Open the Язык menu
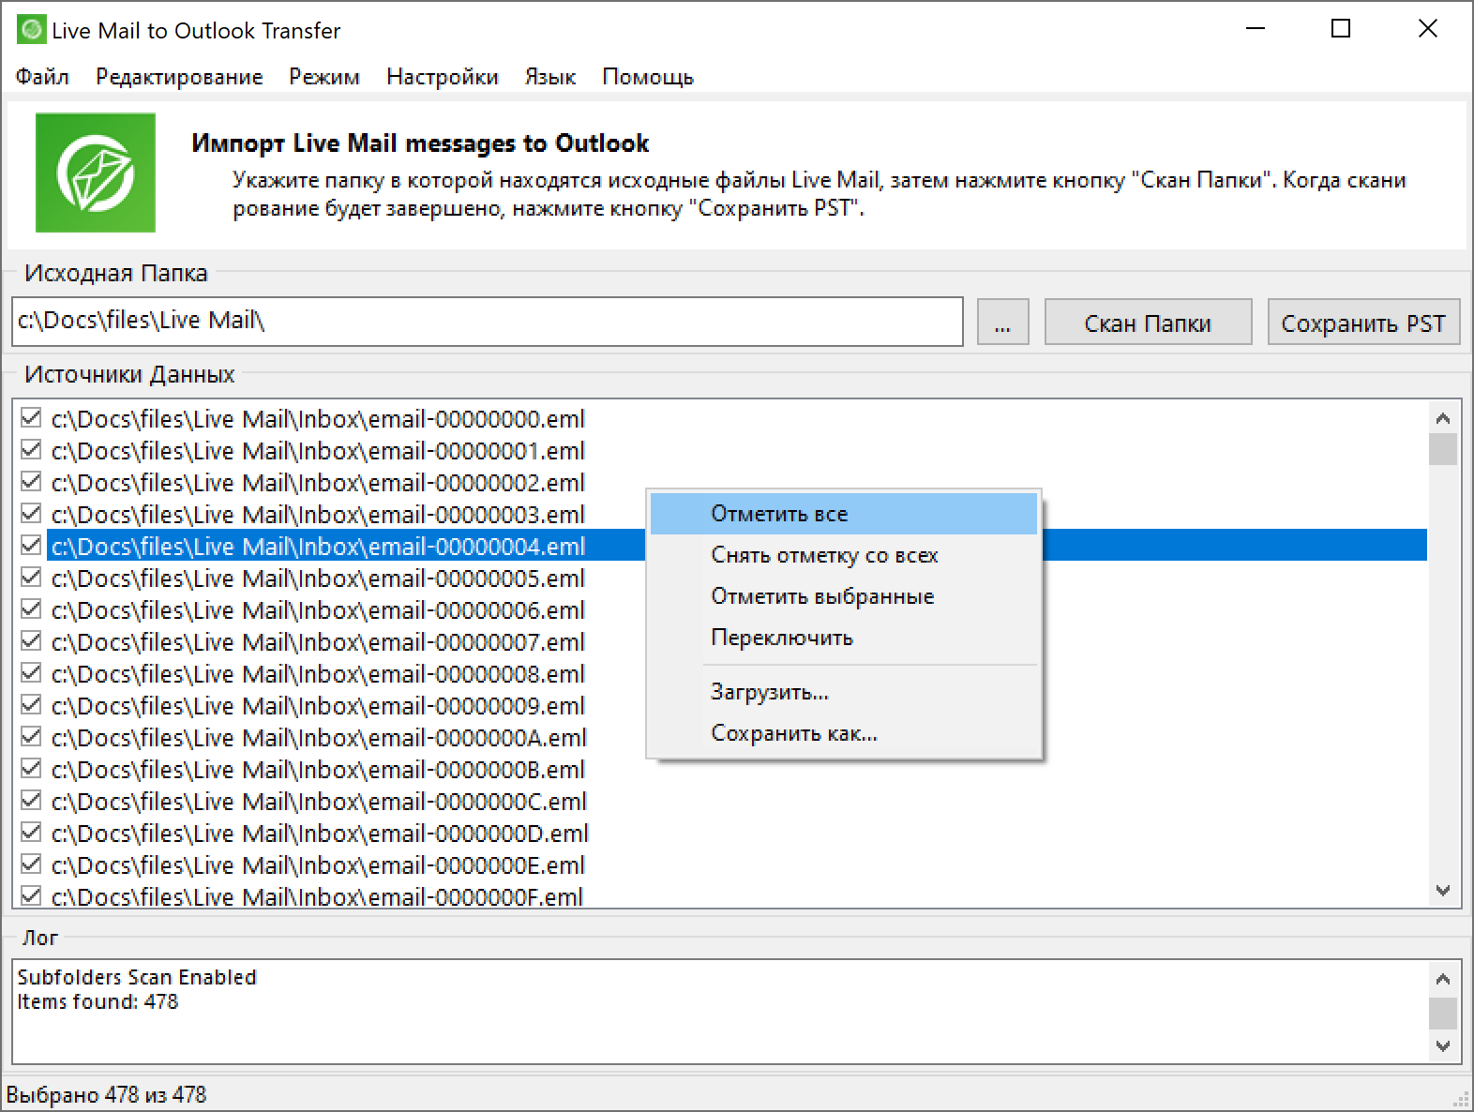The height and width of the screenshot is (1112, 1474). pyautogui.click(x=550, y=77)
